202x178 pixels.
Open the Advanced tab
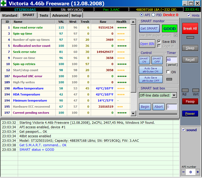60,15
